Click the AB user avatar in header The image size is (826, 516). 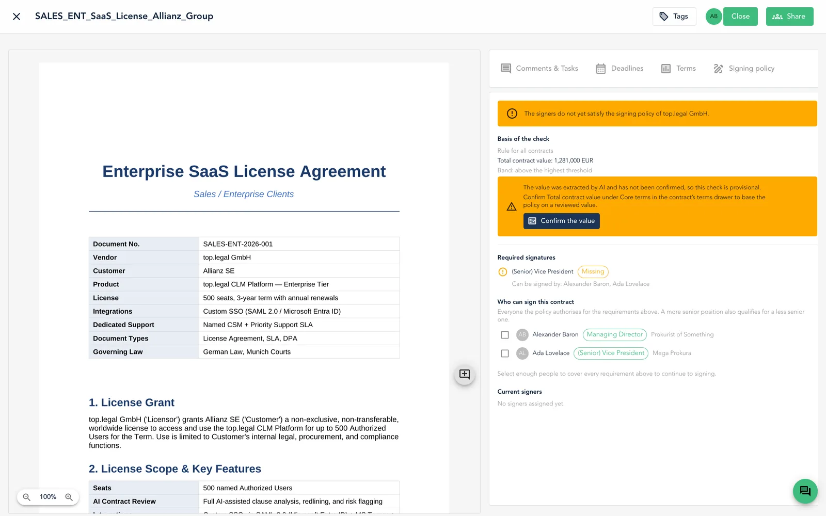(x=713, y=17)
